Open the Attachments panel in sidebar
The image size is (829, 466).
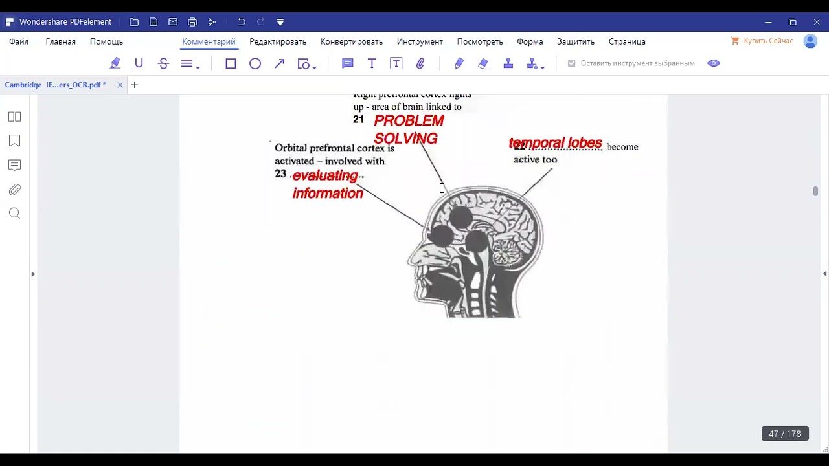[x=14, y=190]
